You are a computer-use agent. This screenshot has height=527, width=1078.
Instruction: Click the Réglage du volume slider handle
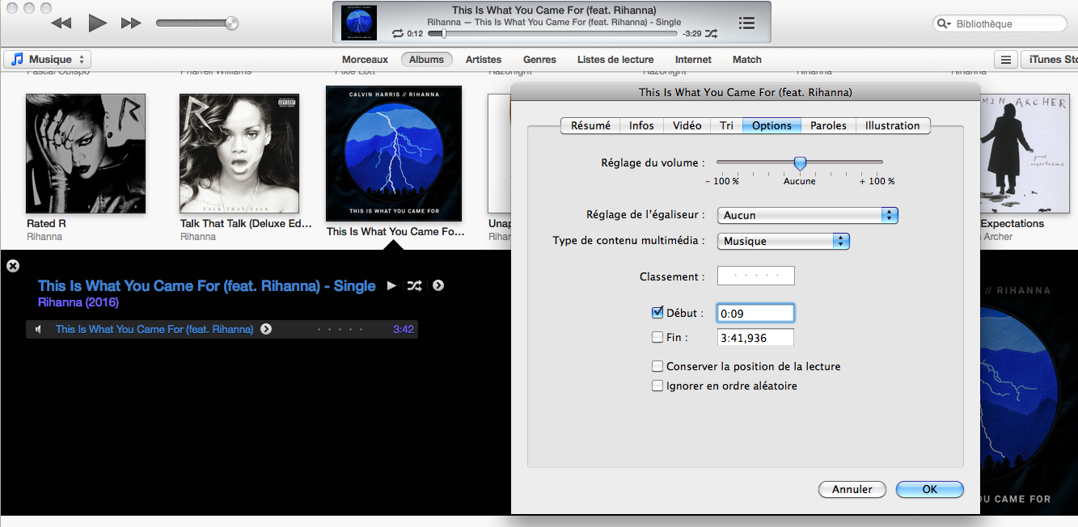800,163
